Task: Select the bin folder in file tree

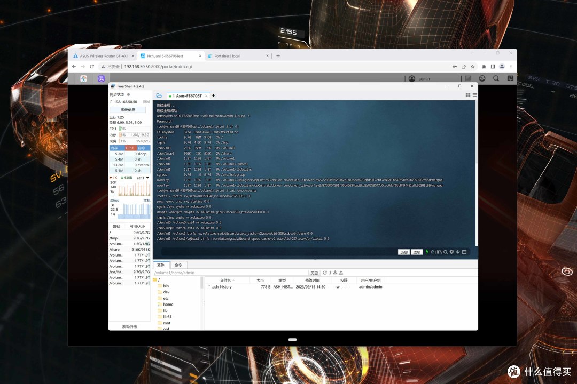Action: pyautogui.click(x=163, y=286)
